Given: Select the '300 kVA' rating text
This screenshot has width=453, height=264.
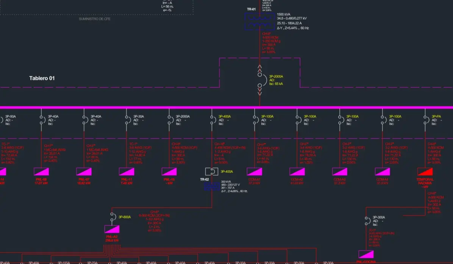Looking at the screenshot, I should [226, 182].
